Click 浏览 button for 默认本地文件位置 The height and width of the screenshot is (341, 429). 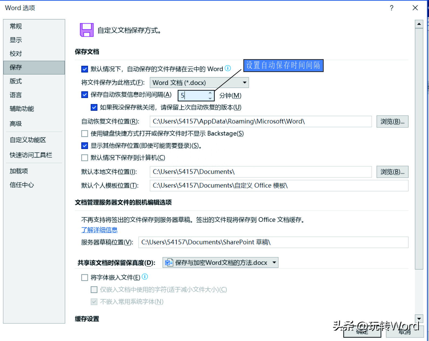tap(392, 172)
